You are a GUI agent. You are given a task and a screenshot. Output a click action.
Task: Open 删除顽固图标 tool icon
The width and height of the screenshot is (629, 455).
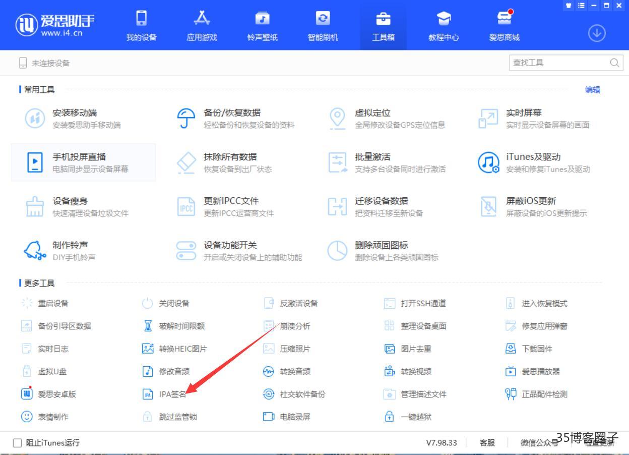pos(337,250)
